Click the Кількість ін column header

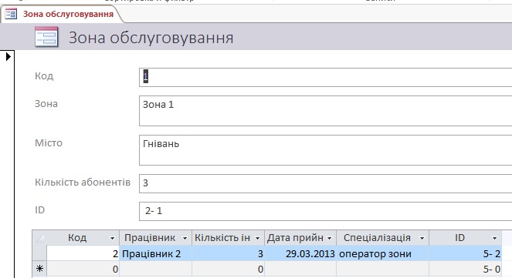coord(229,238)
